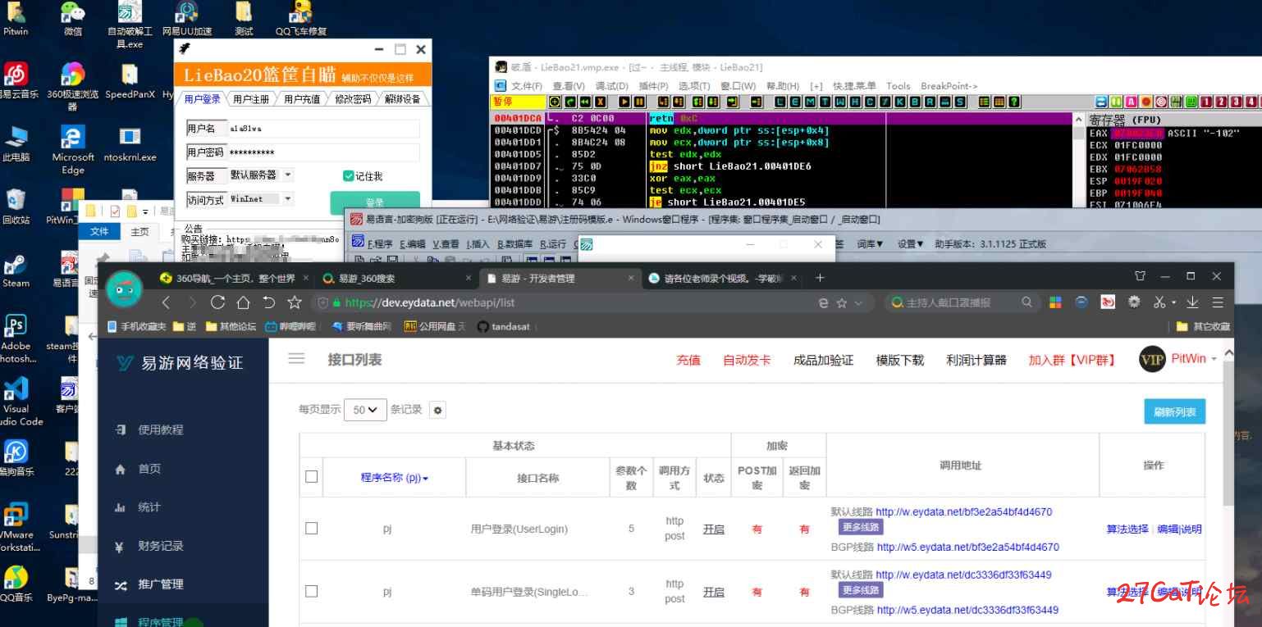Tick the checkbox for 单码用户登录 row

pos(311,591)
